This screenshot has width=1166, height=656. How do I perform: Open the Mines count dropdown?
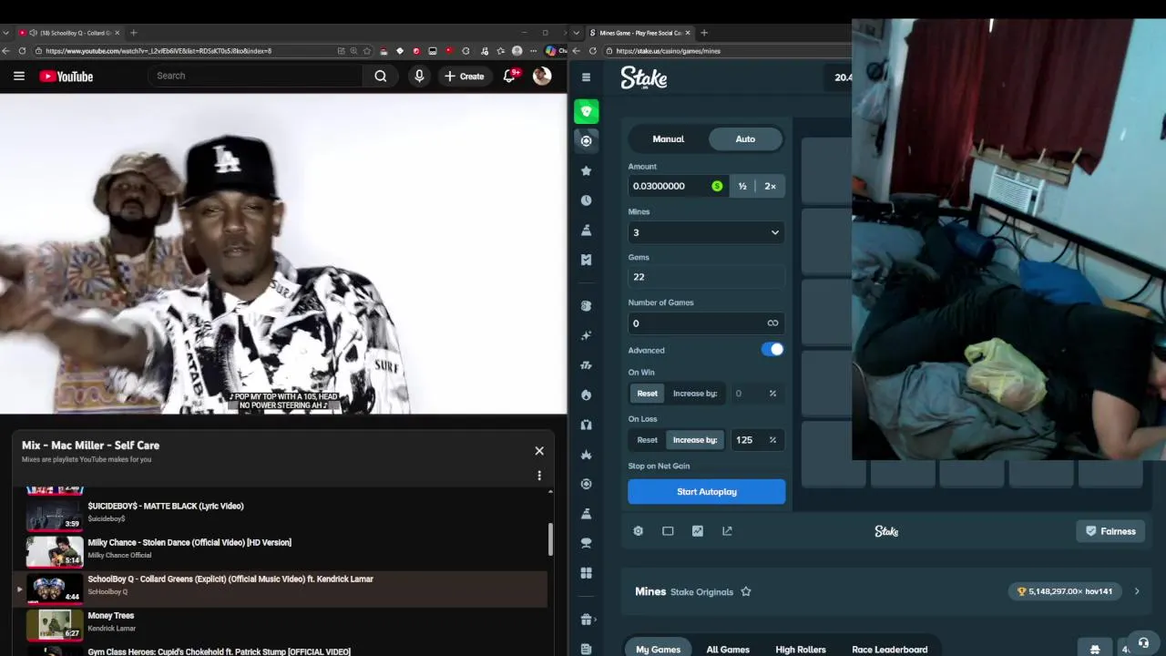click(706, 232)
